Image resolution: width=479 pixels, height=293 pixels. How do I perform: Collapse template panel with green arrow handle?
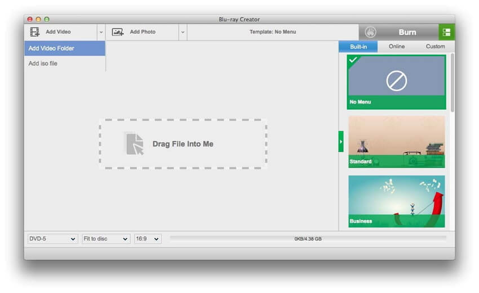[x=340, y=141]
